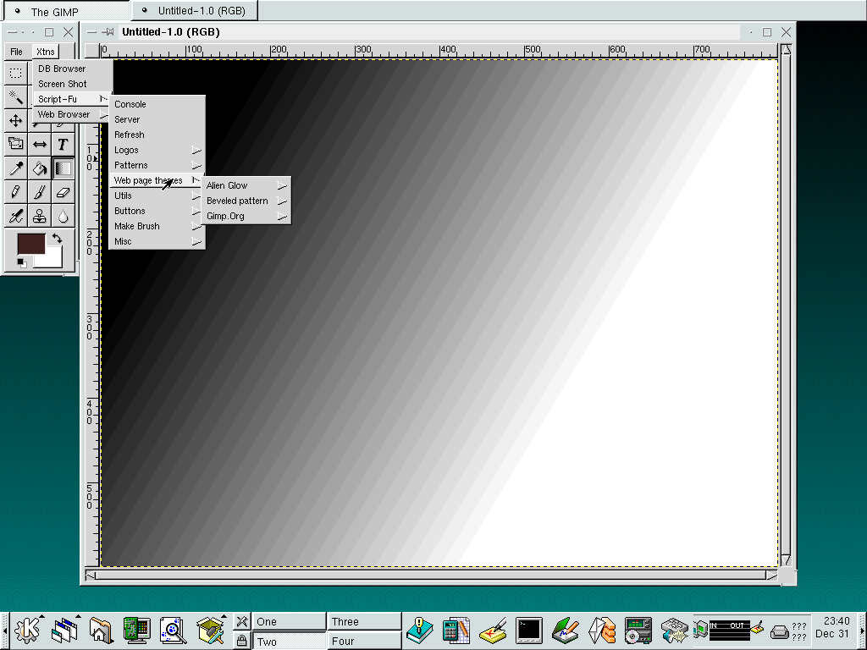Select the Color Picker eyedropper tool
This screenshot has height=650, width=867.
15,168
